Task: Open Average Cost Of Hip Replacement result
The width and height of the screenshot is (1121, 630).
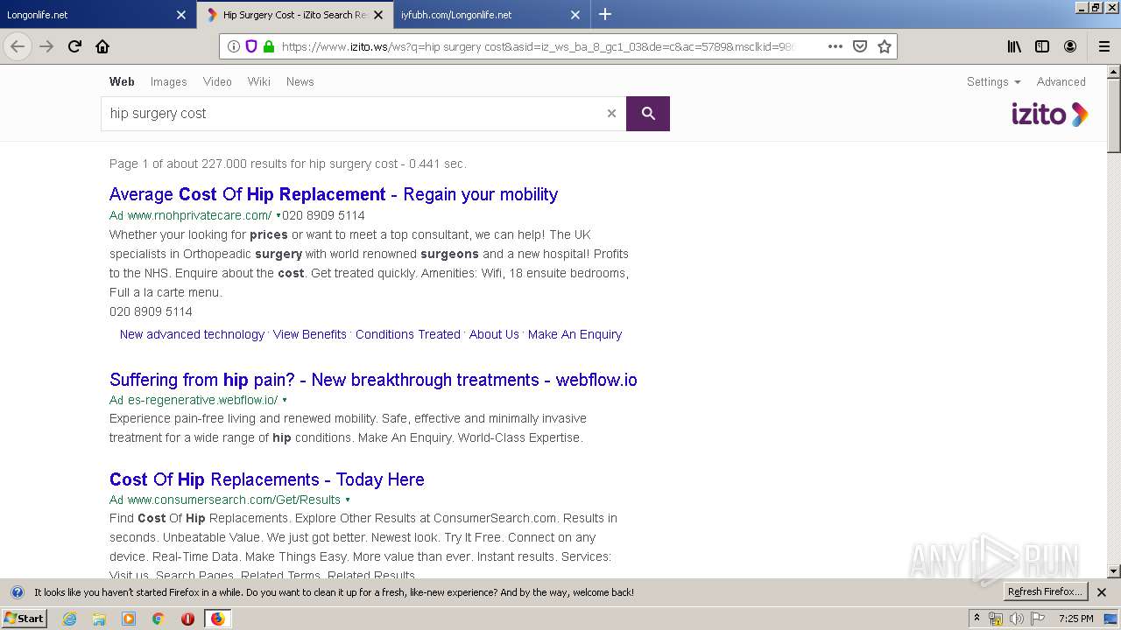Action: click(334, 194)
